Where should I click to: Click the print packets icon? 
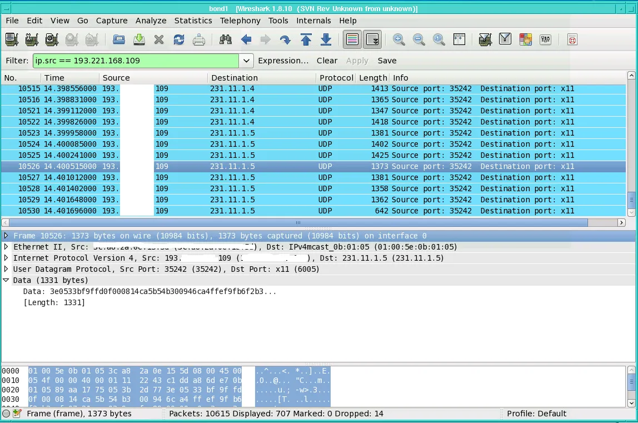(x=199, y=39)
